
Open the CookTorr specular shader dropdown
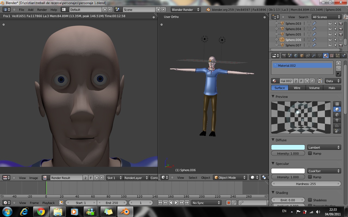point(324,171)
